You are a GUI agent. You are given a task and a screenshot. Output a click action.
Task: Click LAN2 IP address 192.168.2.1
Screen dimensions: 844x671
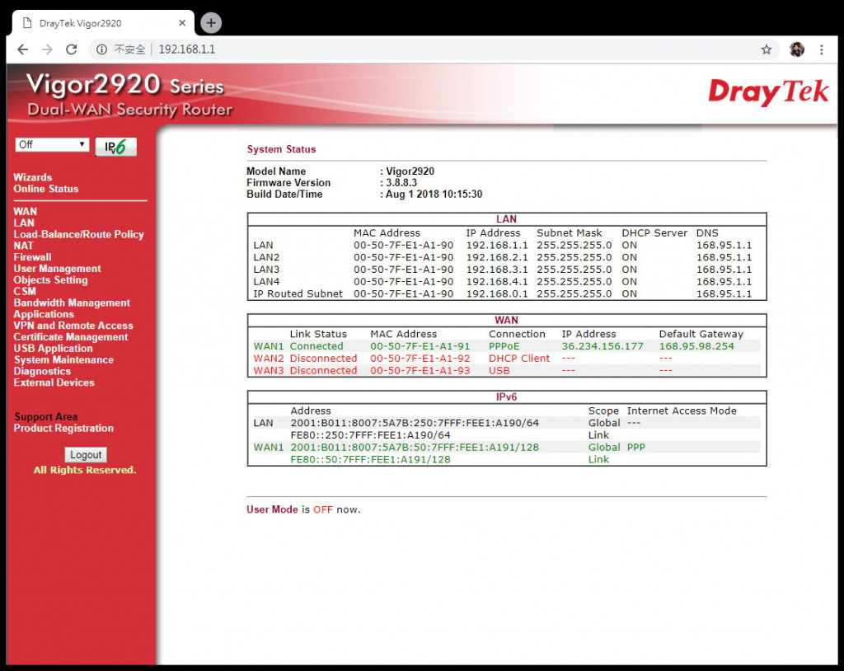[x=497, y=257]
